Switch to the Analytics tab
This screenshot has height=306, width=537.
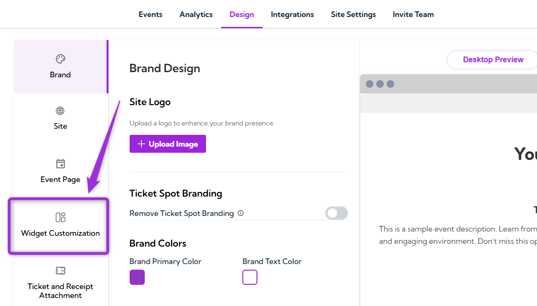[196, 14]
